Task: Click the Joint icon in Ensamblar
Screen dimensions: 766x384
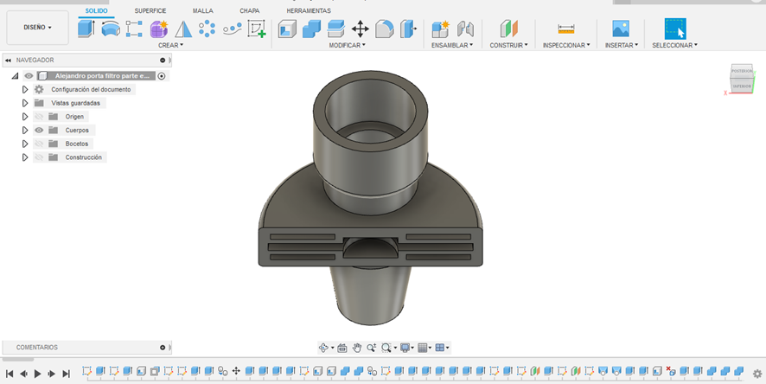Action: (x=465, y=29)
